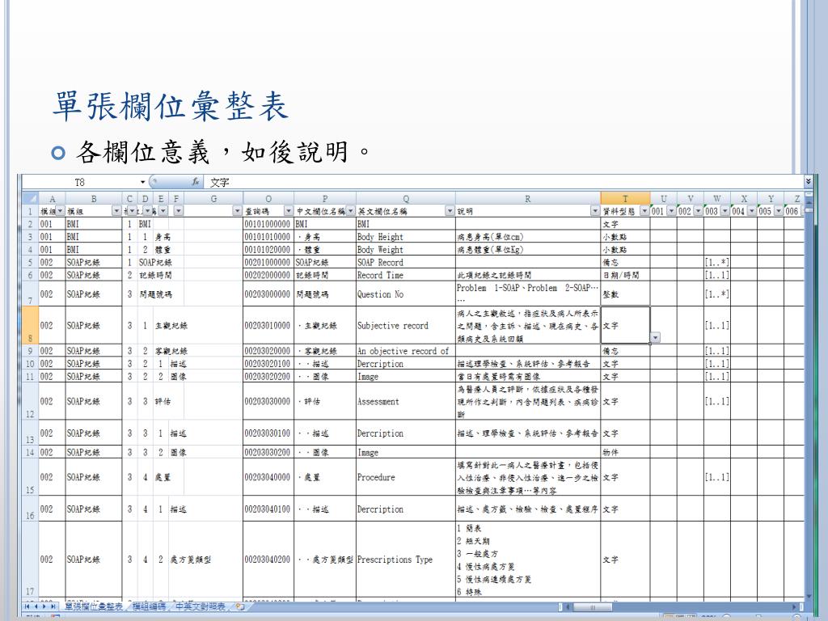Click the vertical scrollbar down arrow
Screen dimensions: 828x621
tap(808, 597)
